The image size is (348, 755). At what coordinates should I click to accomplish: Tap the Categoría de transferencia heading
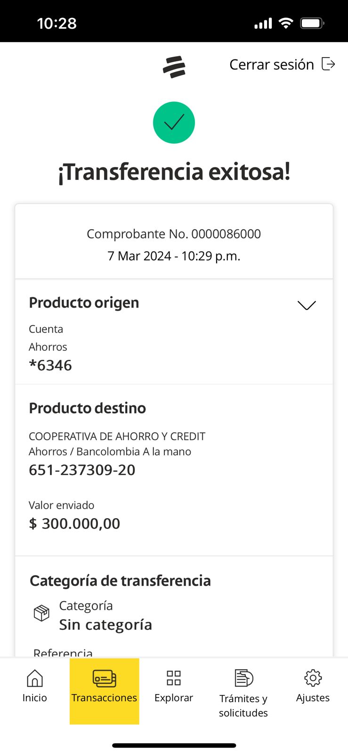[x=120, y=581]
